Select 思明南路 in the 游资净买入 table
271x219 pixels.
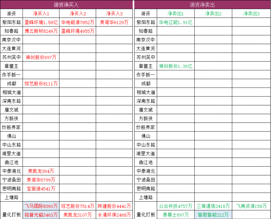(11, 189)
